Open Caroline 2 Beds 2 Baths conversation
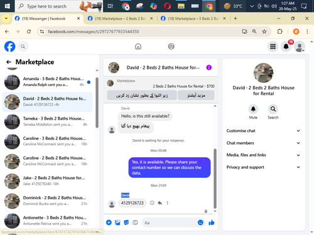The image size is (314, 235). pos(48,161)
